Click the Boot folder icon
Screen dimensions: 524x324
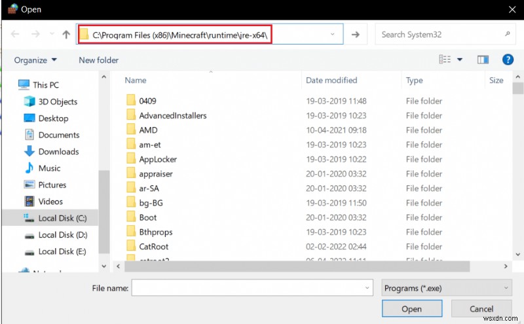click(x=131, y=217)
